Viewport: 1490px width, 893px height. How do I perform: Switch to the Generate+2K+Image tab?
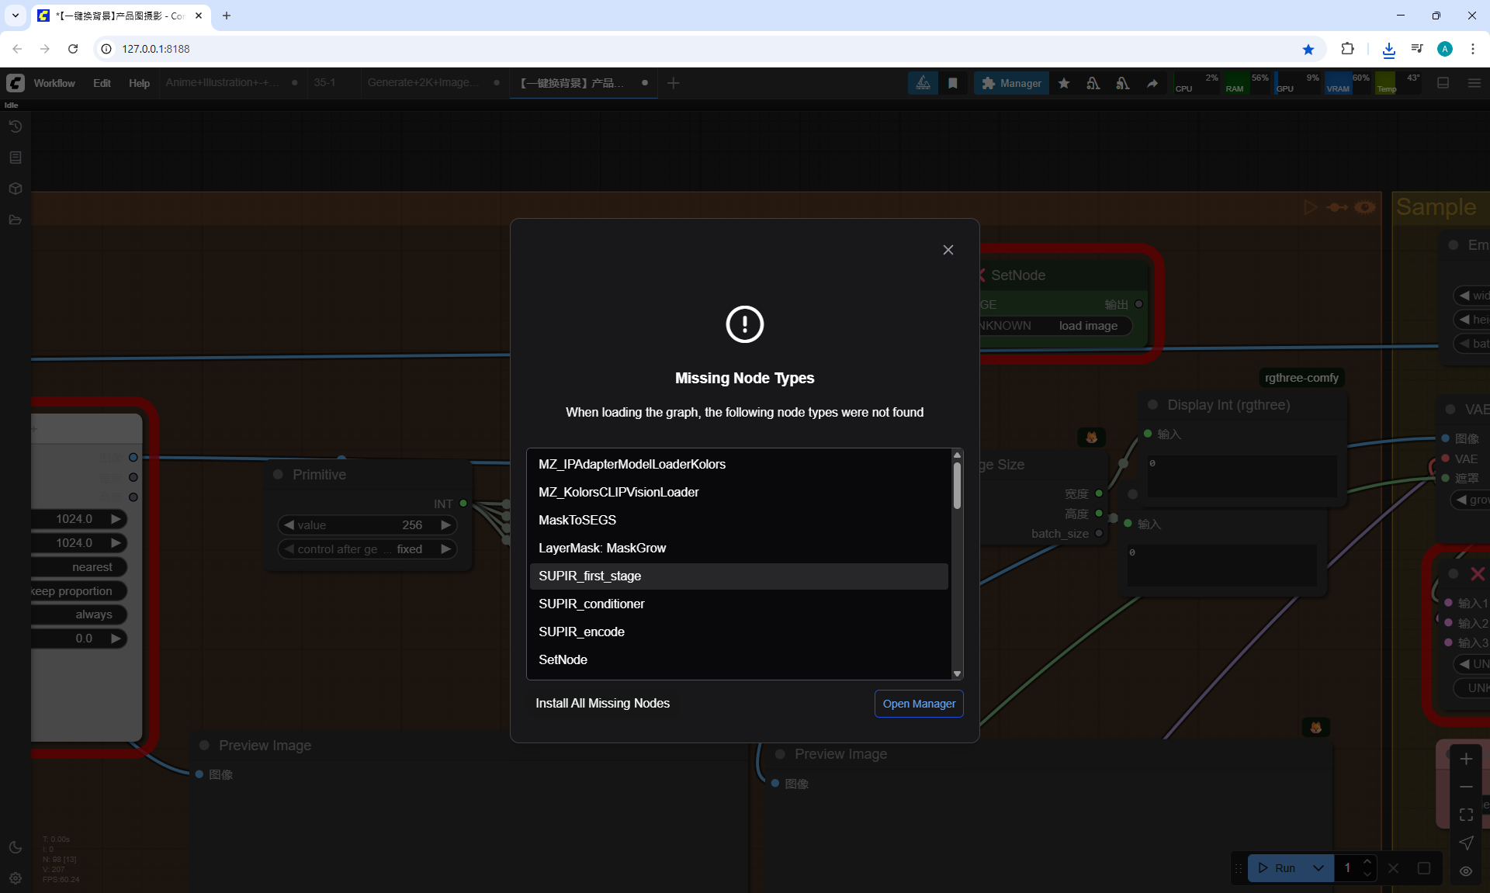click(423, 83)
